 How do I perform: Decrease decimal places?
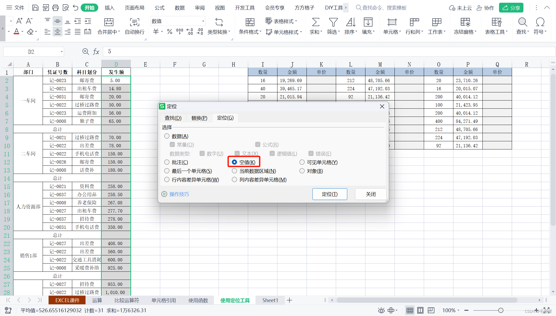coord(200,32)
